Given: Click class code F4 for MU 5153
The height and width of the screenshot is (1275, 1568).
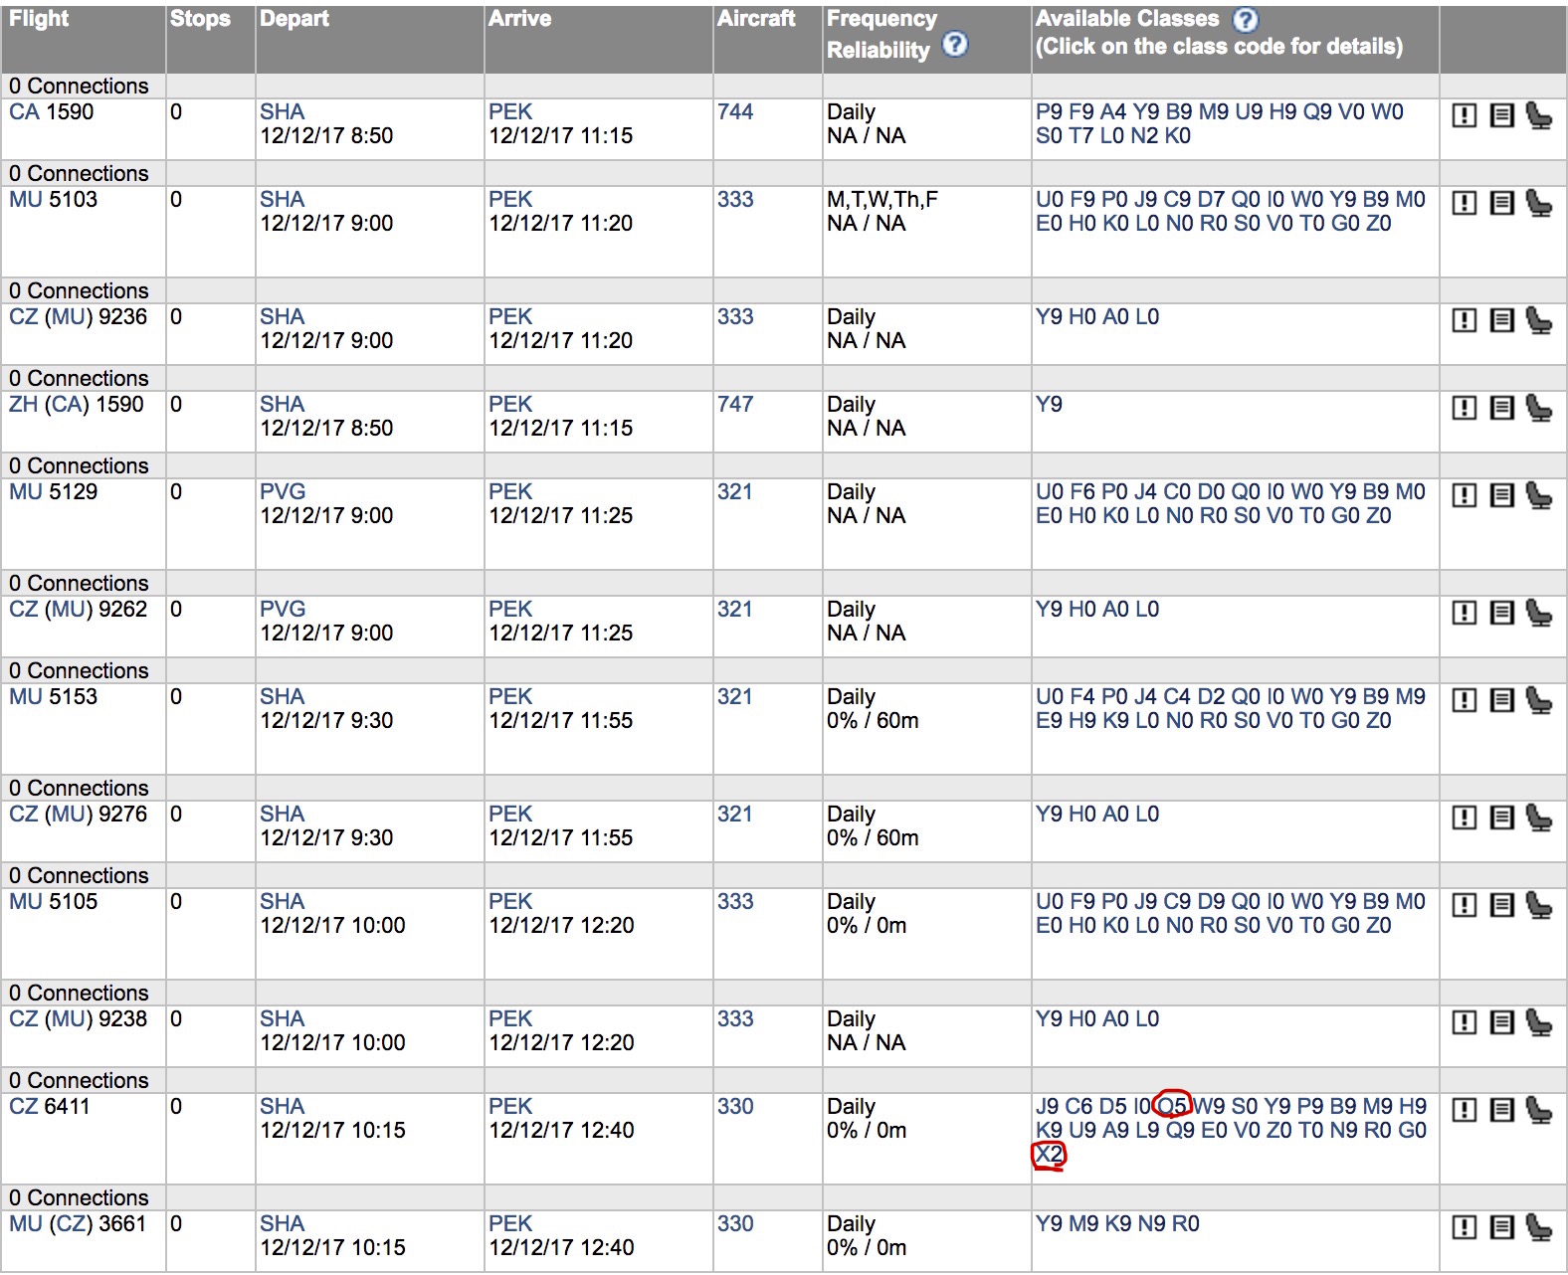Looking at the screenshot, I should click(x=1081, y=697).
